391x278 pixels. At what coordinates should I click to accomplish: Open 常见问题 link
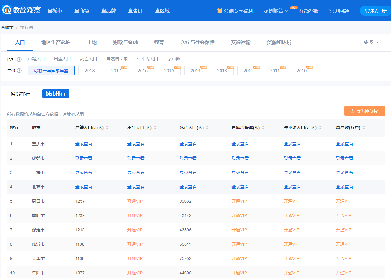339,11
